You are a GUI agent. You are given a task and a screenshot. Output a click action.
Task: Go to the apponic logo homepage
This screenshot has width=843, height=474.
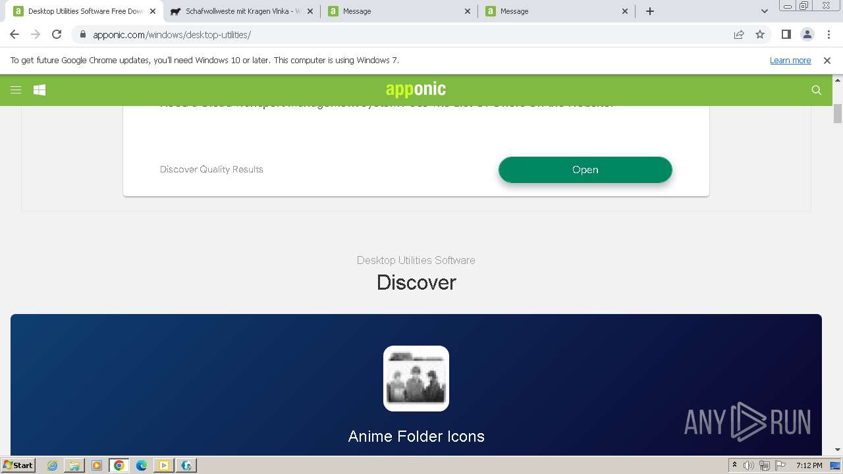tap(416, 90)
